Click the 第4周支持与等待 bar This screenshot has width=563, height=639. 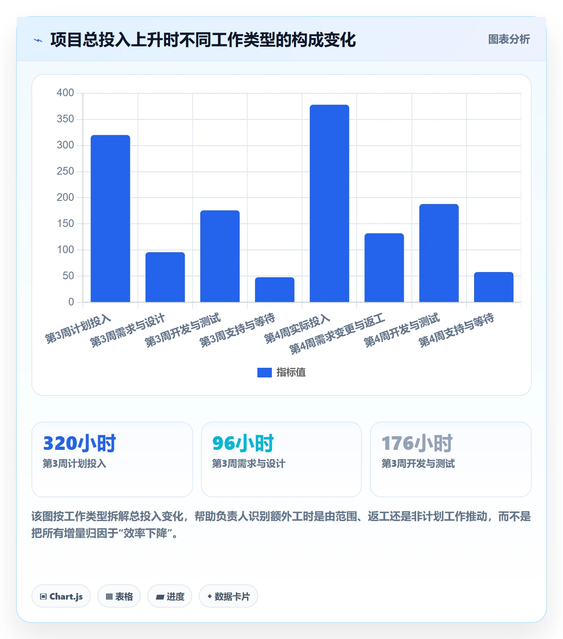click(x=494, y=287)
